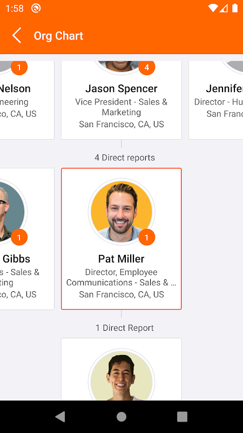
Task: Tap Android home circle button
Action: pos(121,417)
